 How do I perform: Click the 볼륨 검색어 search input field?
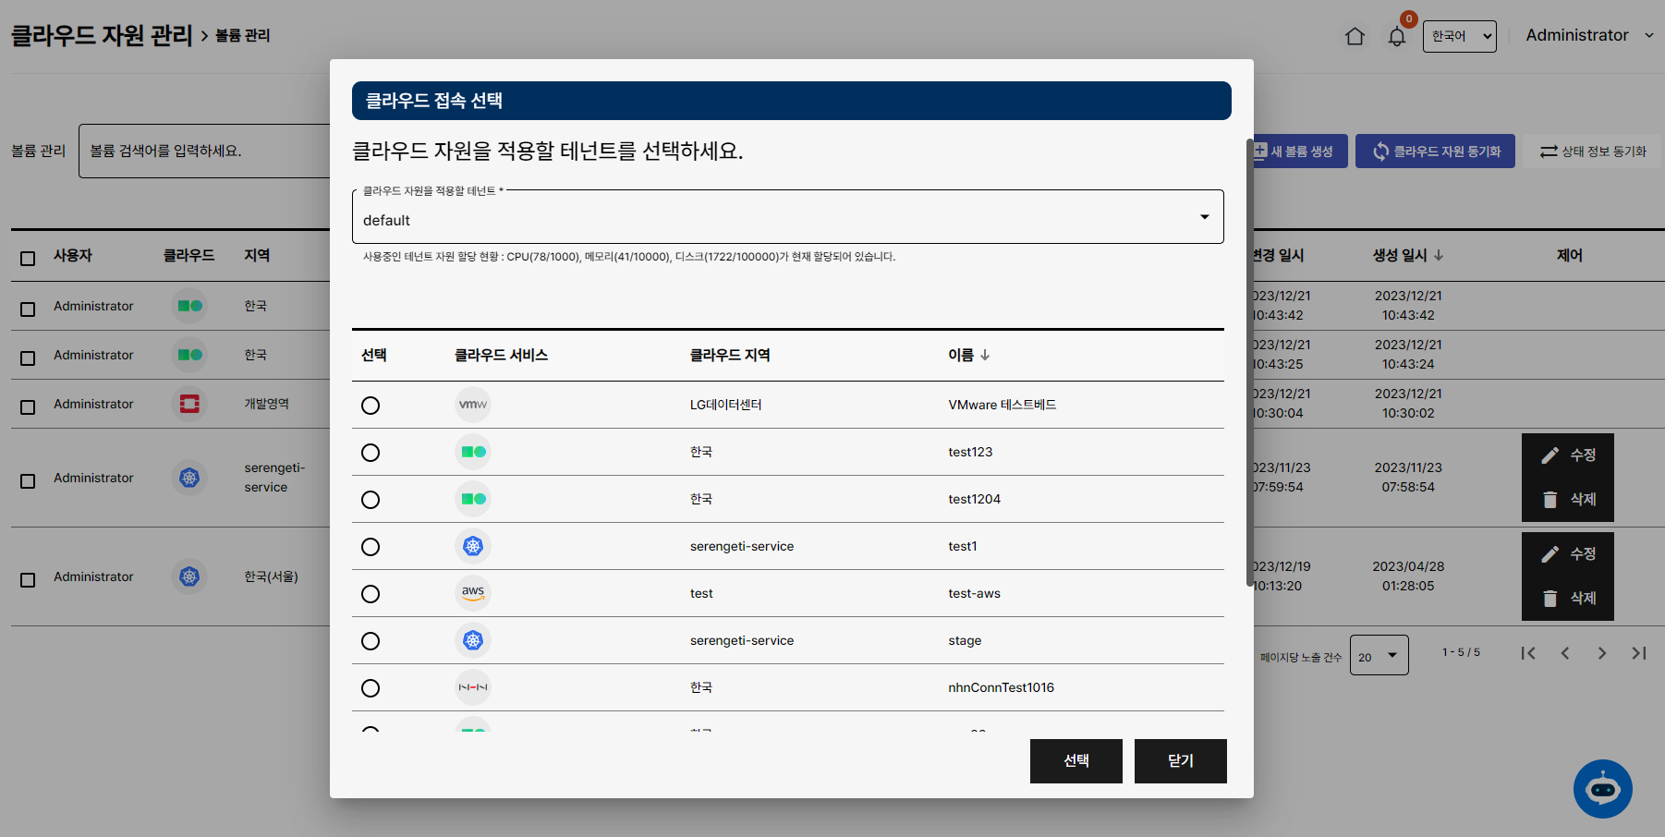pyautogui.click(x=203, y=151)
